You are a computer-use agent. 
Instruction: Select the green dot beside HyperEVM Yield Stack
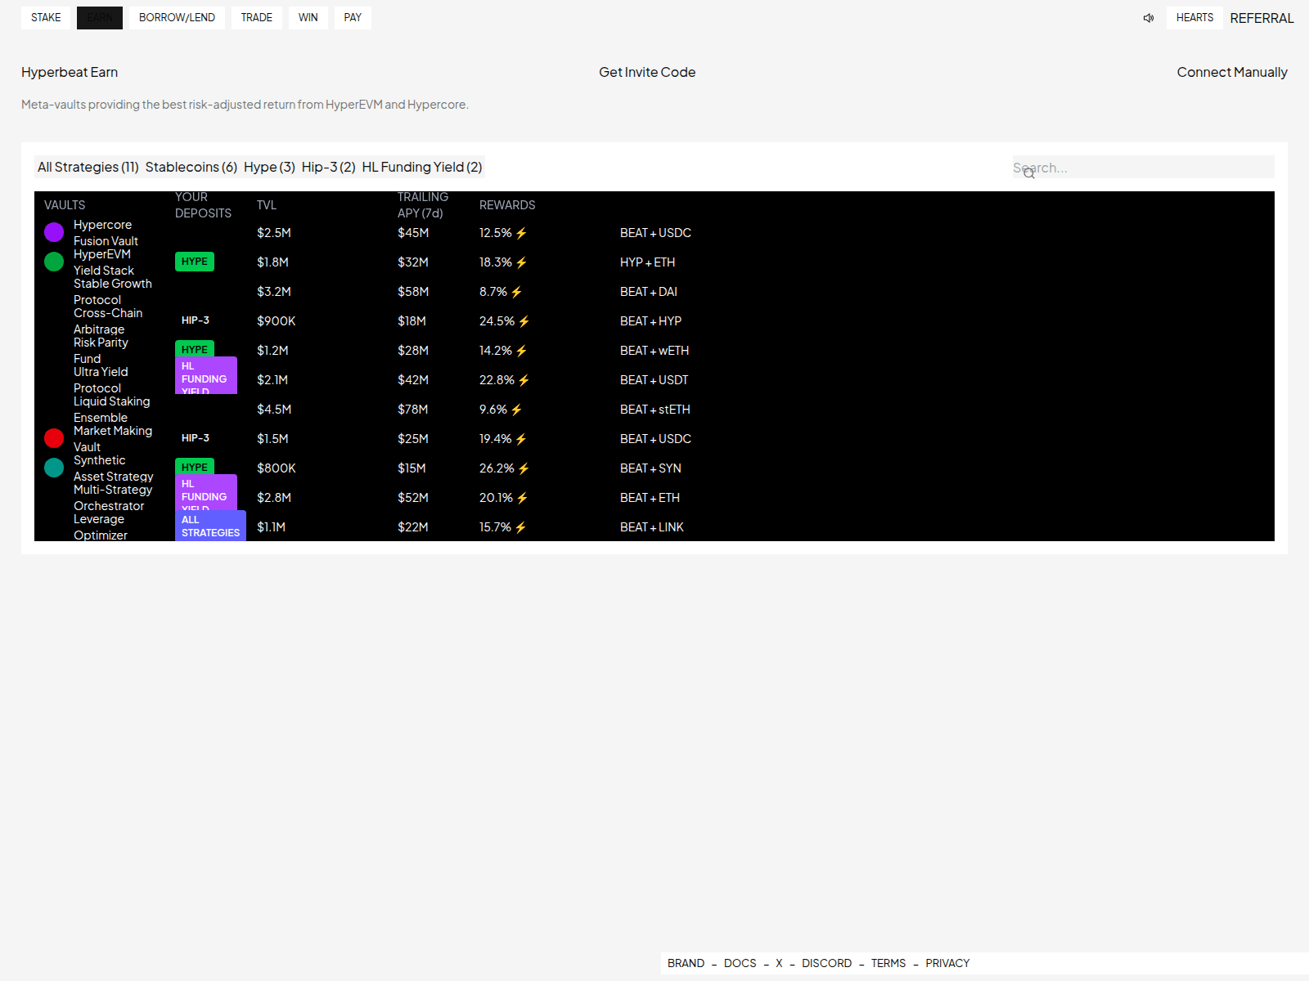(54, 262)
